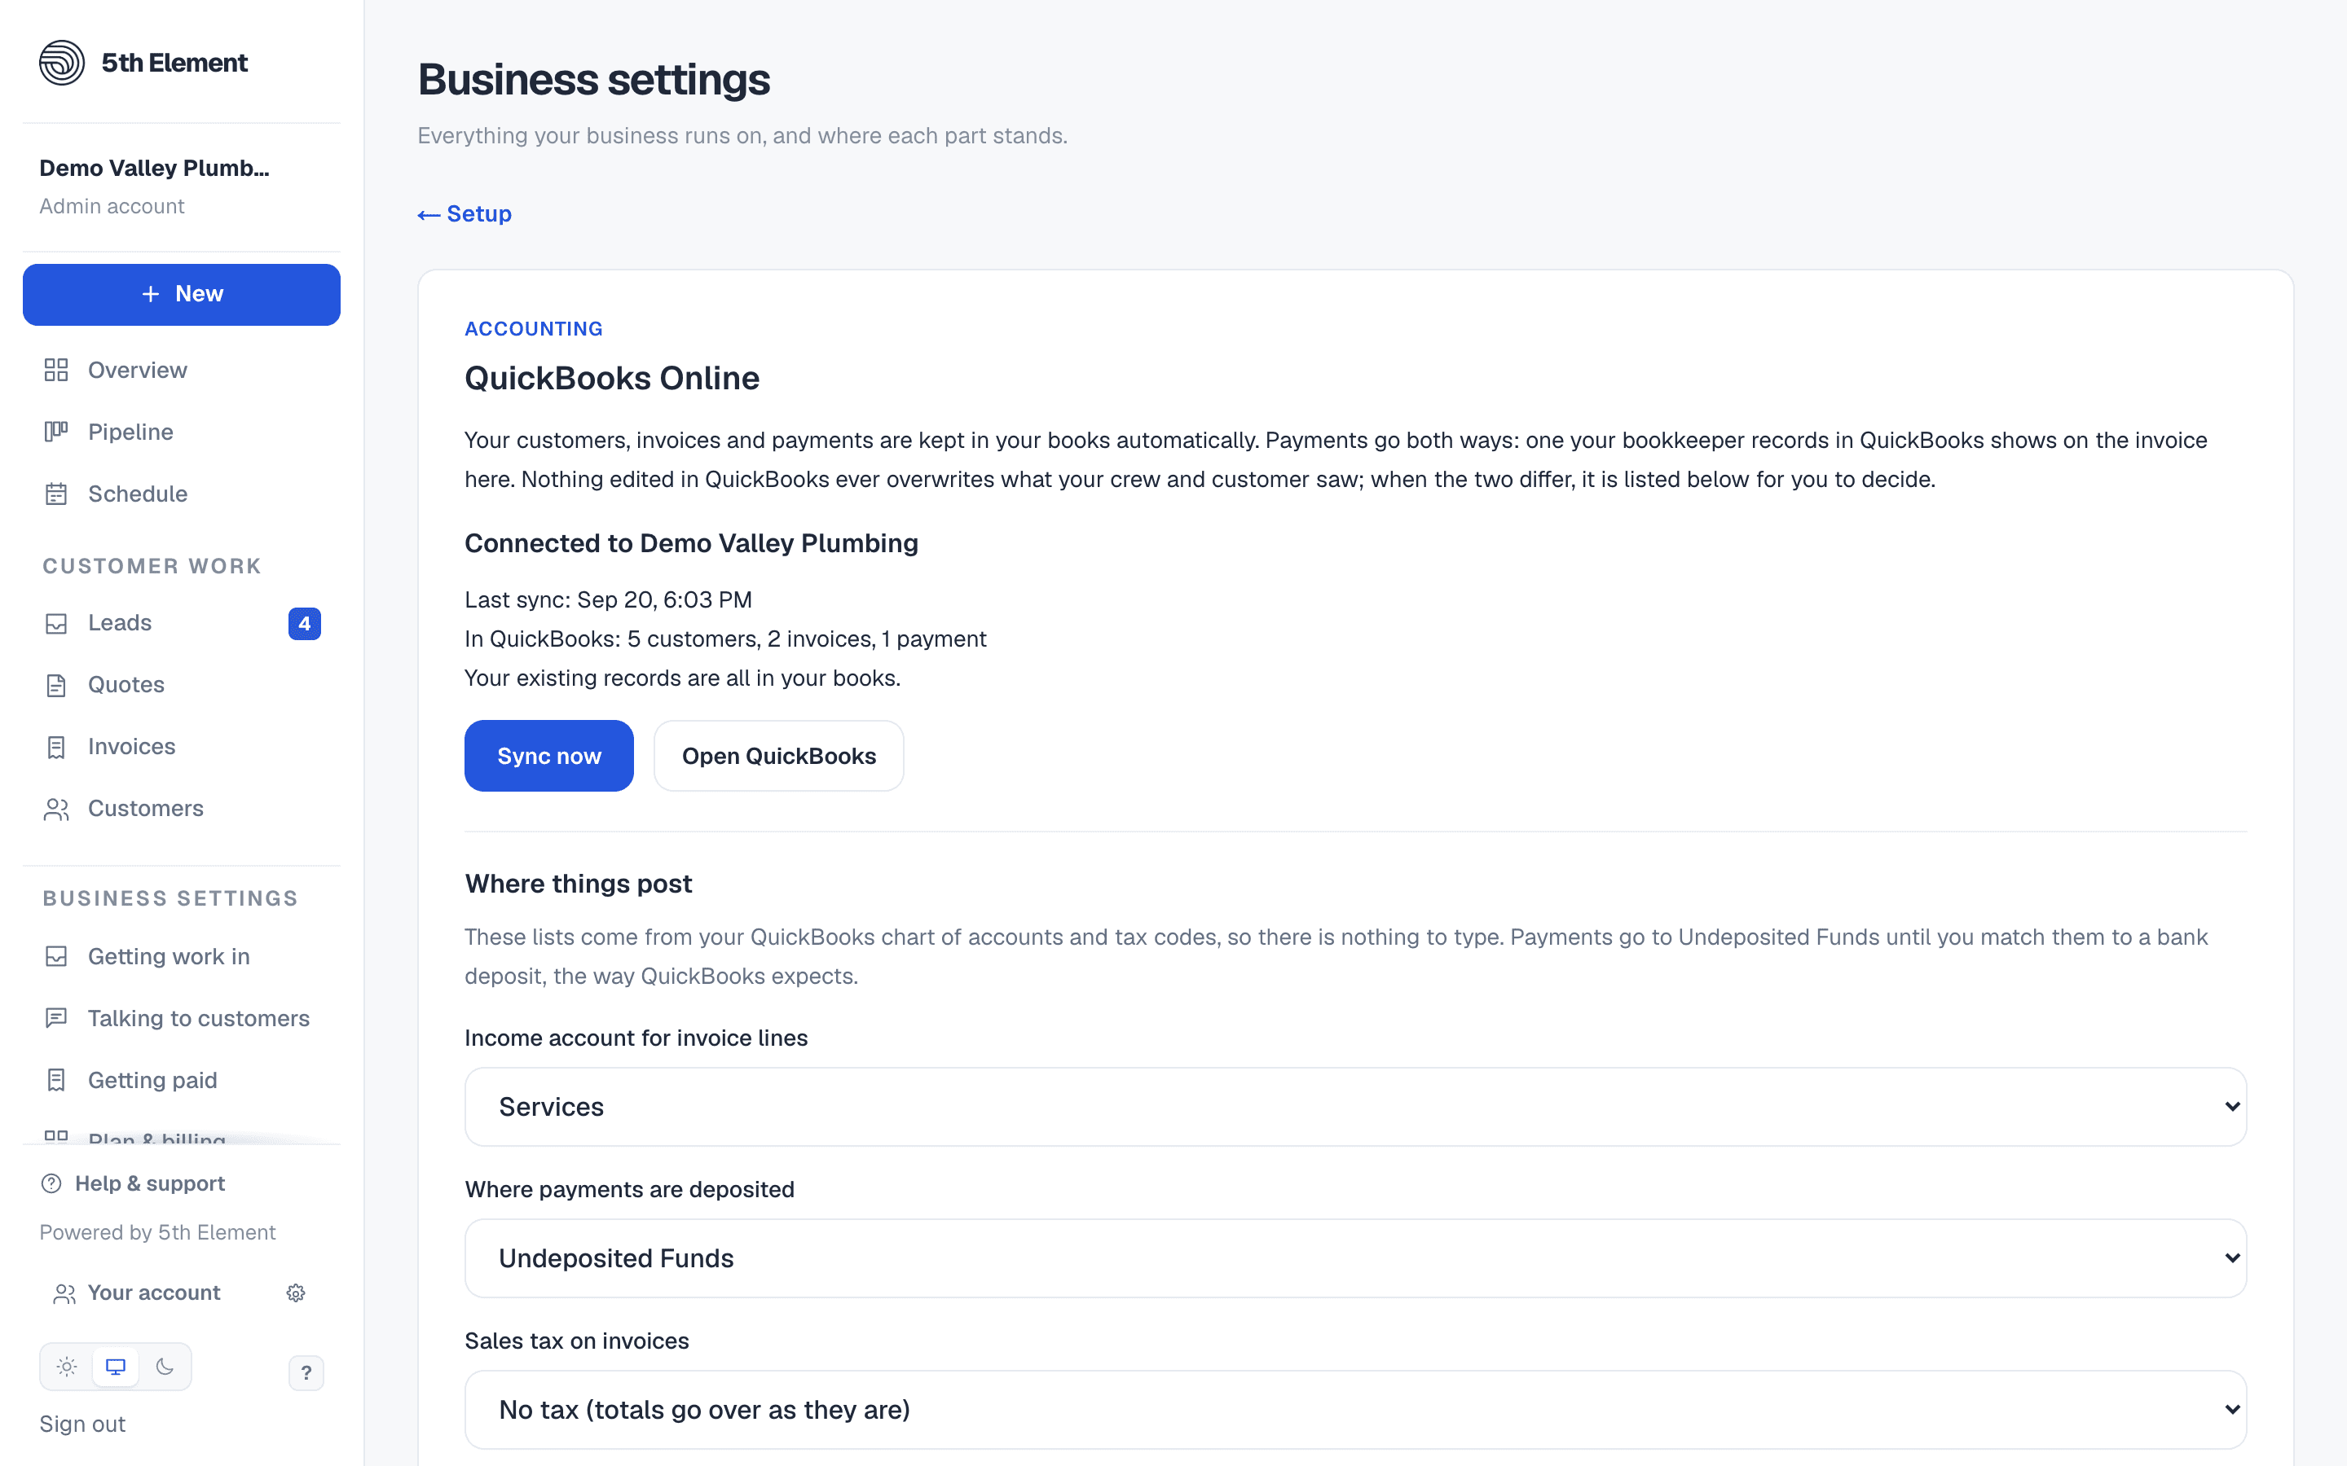Go to Pipeline in the sidebar
2347x1466 pixels.
tap(182, 432)
